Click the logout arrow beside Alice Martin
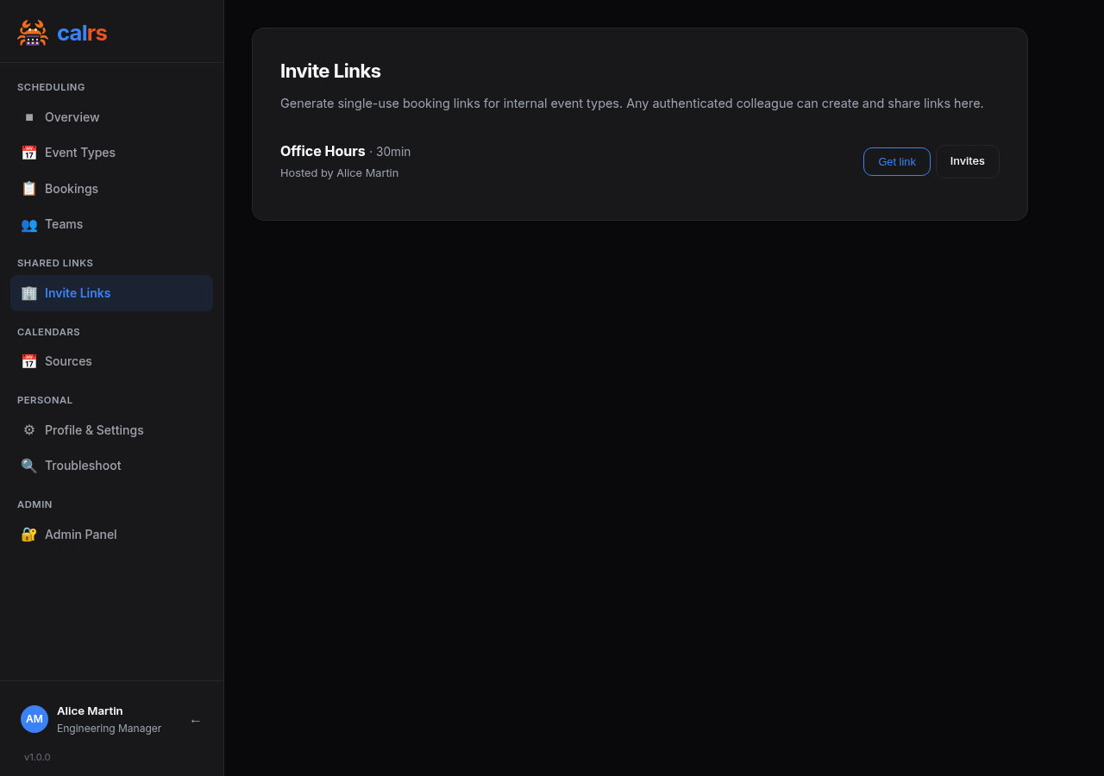 (196, 721)
